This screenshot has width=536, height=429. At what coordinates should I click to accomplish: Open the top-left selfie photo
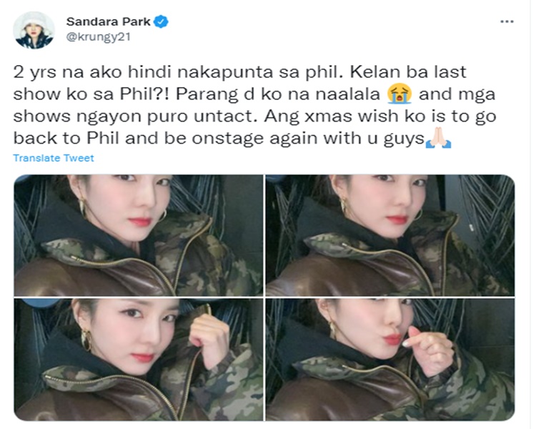click(139, 235)
